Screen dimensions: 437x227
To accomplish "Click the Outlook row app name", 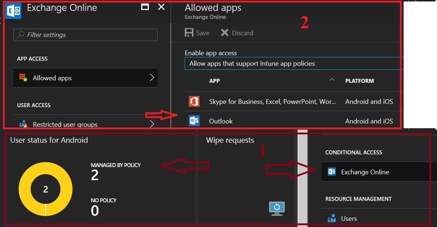I will tap(221, 121).
